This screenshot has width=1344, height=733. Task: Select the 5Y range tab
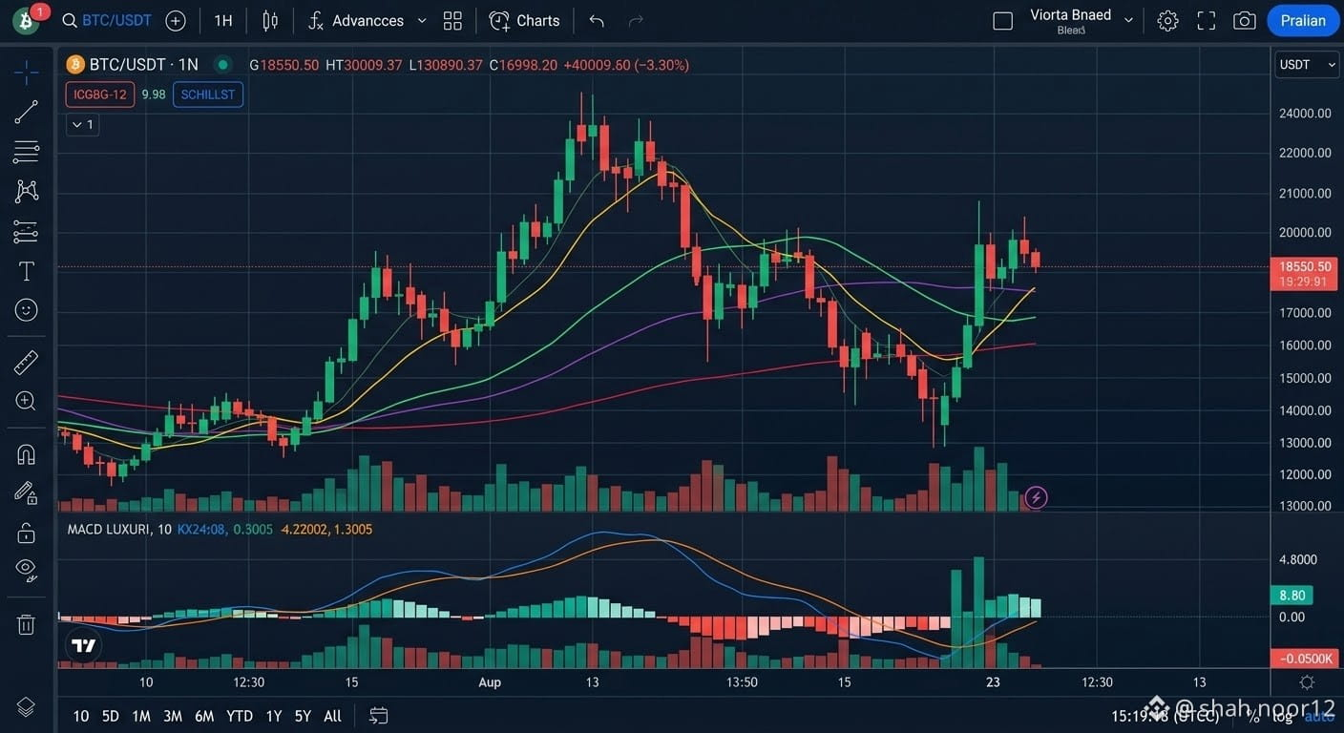click(x=303, y=716)
